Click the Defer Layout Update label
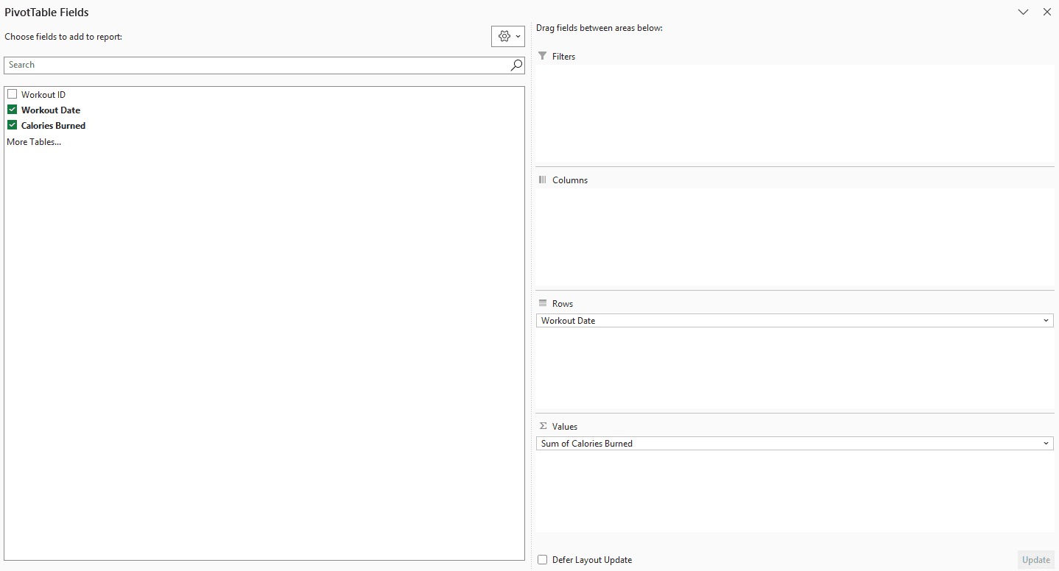Viewport: 1059px width, 571px height. (592, 560)
